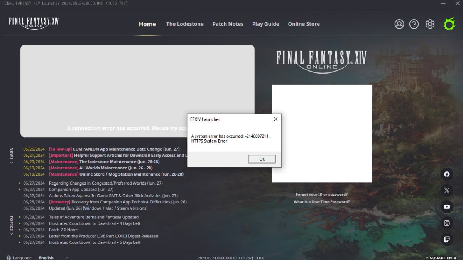Click the FFXIV Launcher dialog title
The width and height of the screenshot is (463, 260).
point(205,119)
